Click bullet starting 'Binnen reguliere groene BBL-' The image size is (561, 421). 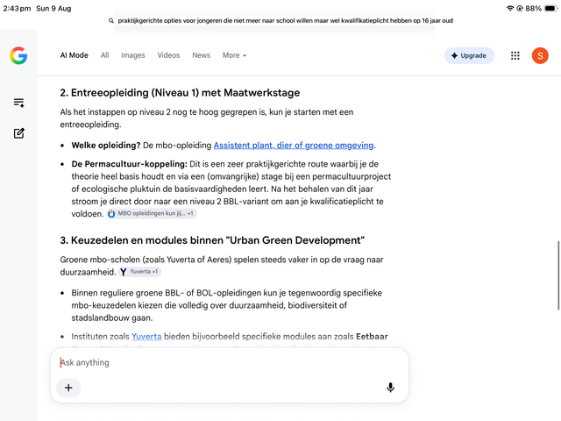pyautogui.click(x=226, y=305)
